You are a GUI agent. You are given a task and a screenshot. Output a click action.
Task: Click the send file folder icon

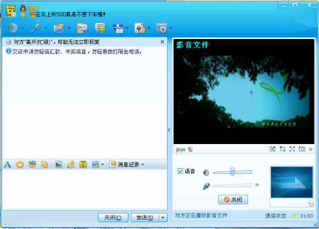pos(59,28)
